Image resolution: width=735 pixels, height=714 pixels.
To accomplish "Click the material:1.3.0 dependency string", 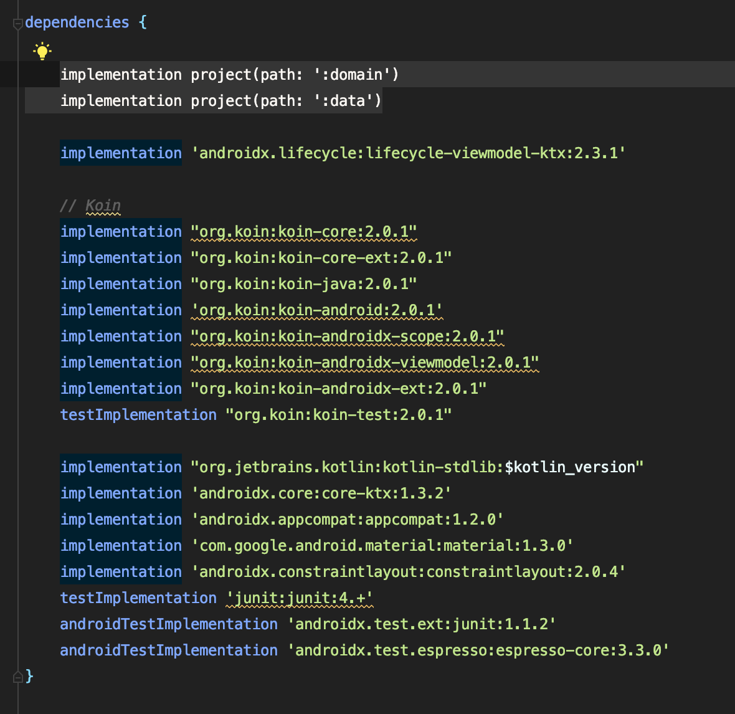I will (382, 546).
